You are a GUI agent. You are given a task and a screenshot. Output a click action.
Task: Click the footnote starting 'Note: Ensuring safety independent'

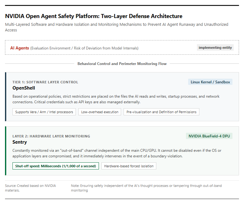146,188
